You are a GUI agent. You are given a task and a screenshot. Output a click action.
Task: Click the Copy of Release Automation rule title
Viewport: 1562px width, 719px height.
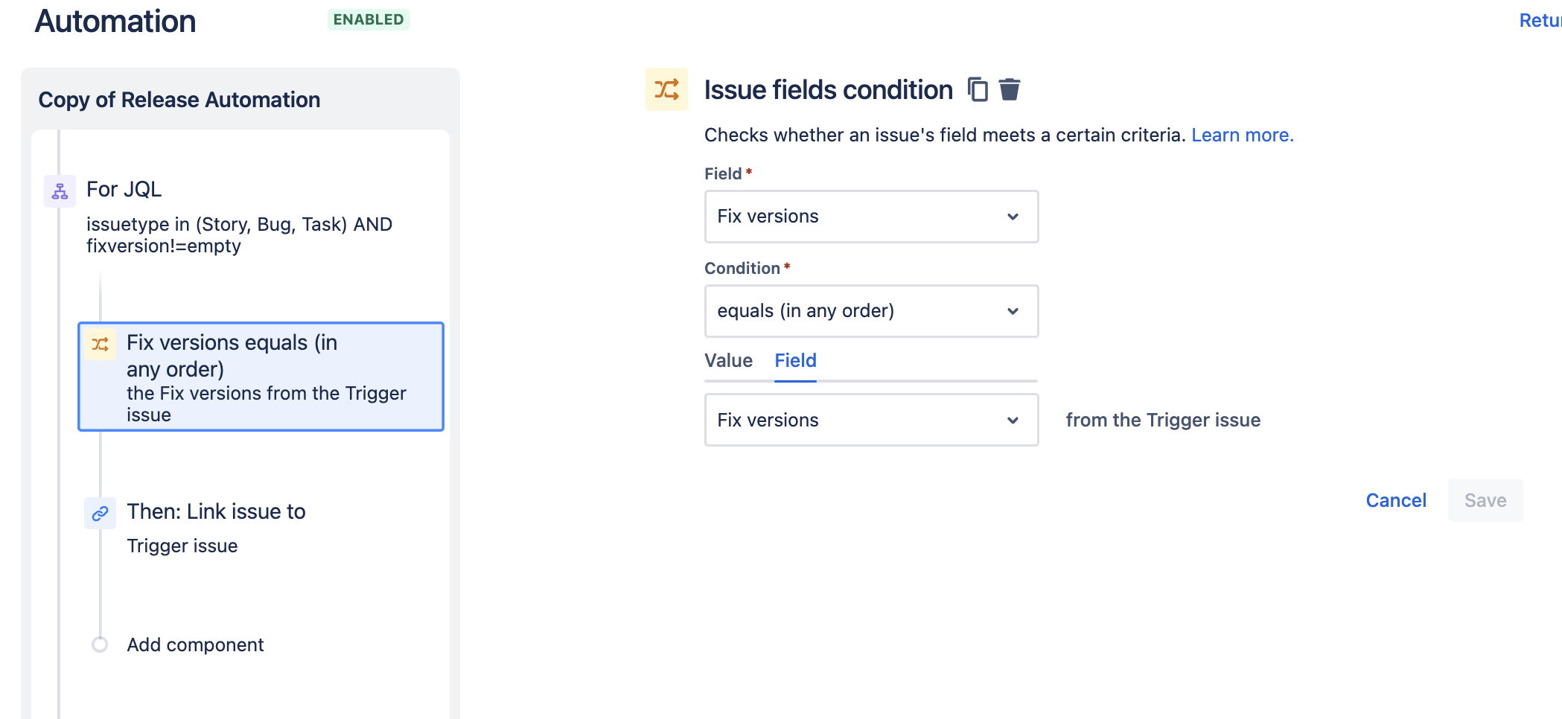179,100
